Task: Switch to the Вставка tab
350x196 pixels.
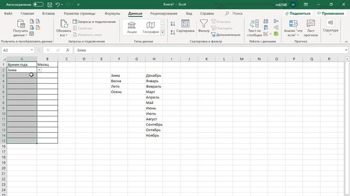Action: (49, 13)
